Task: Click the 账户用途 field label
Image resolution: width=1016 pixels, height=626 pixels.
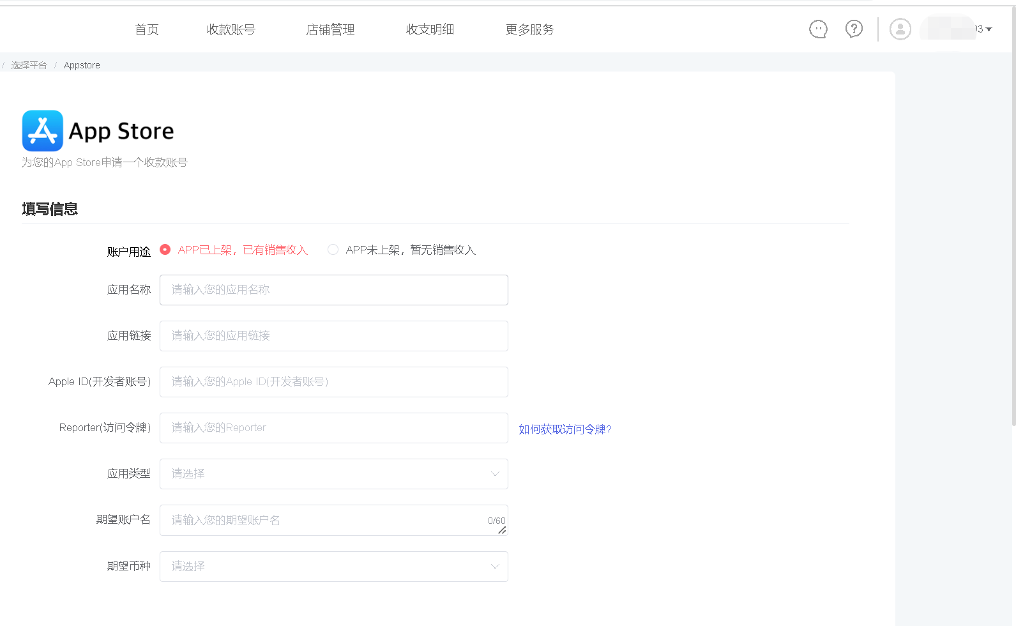Action: 129,252
